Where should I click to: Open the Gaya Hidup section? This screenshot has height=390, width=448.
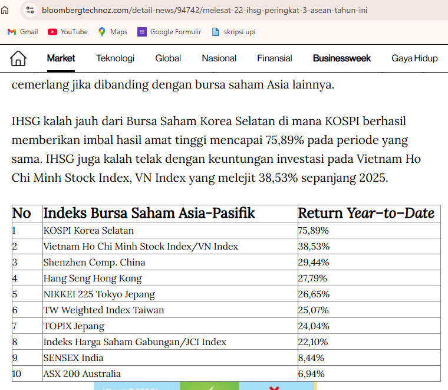click(414, 58)
